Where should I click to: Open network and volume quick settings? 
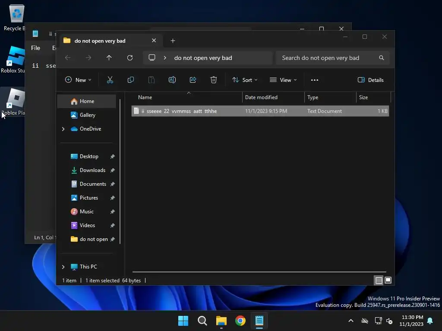coord(384,321)
